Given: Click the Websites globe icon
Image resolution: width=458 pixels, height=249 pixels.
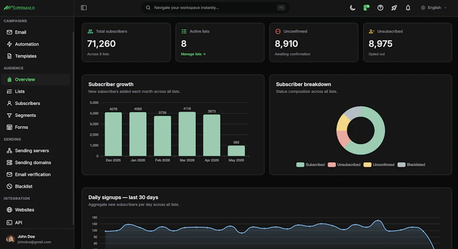Looking at the screenshot, I should coord(9,210).
